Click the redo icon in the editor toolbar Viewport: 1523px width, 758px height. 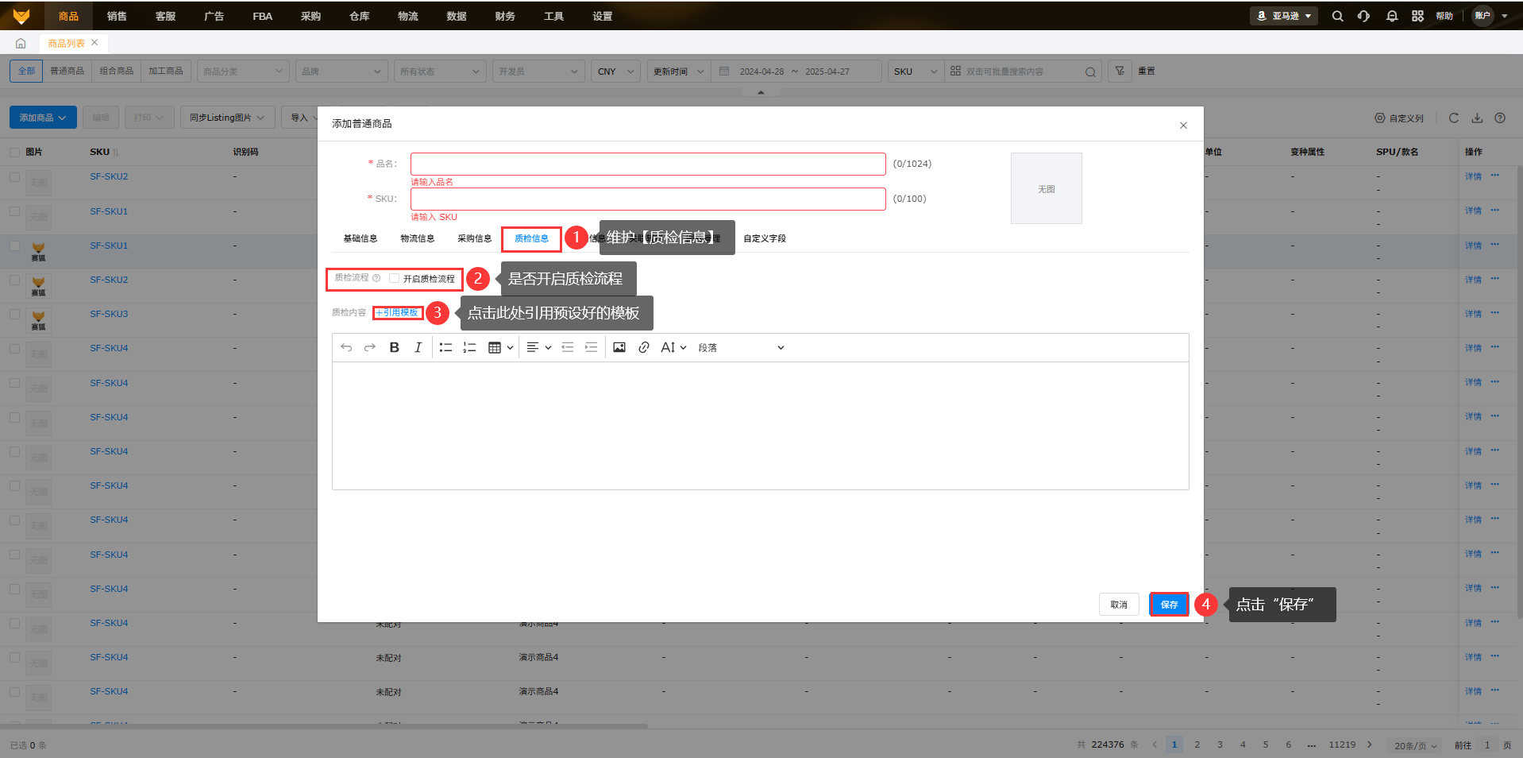[370, 348]
